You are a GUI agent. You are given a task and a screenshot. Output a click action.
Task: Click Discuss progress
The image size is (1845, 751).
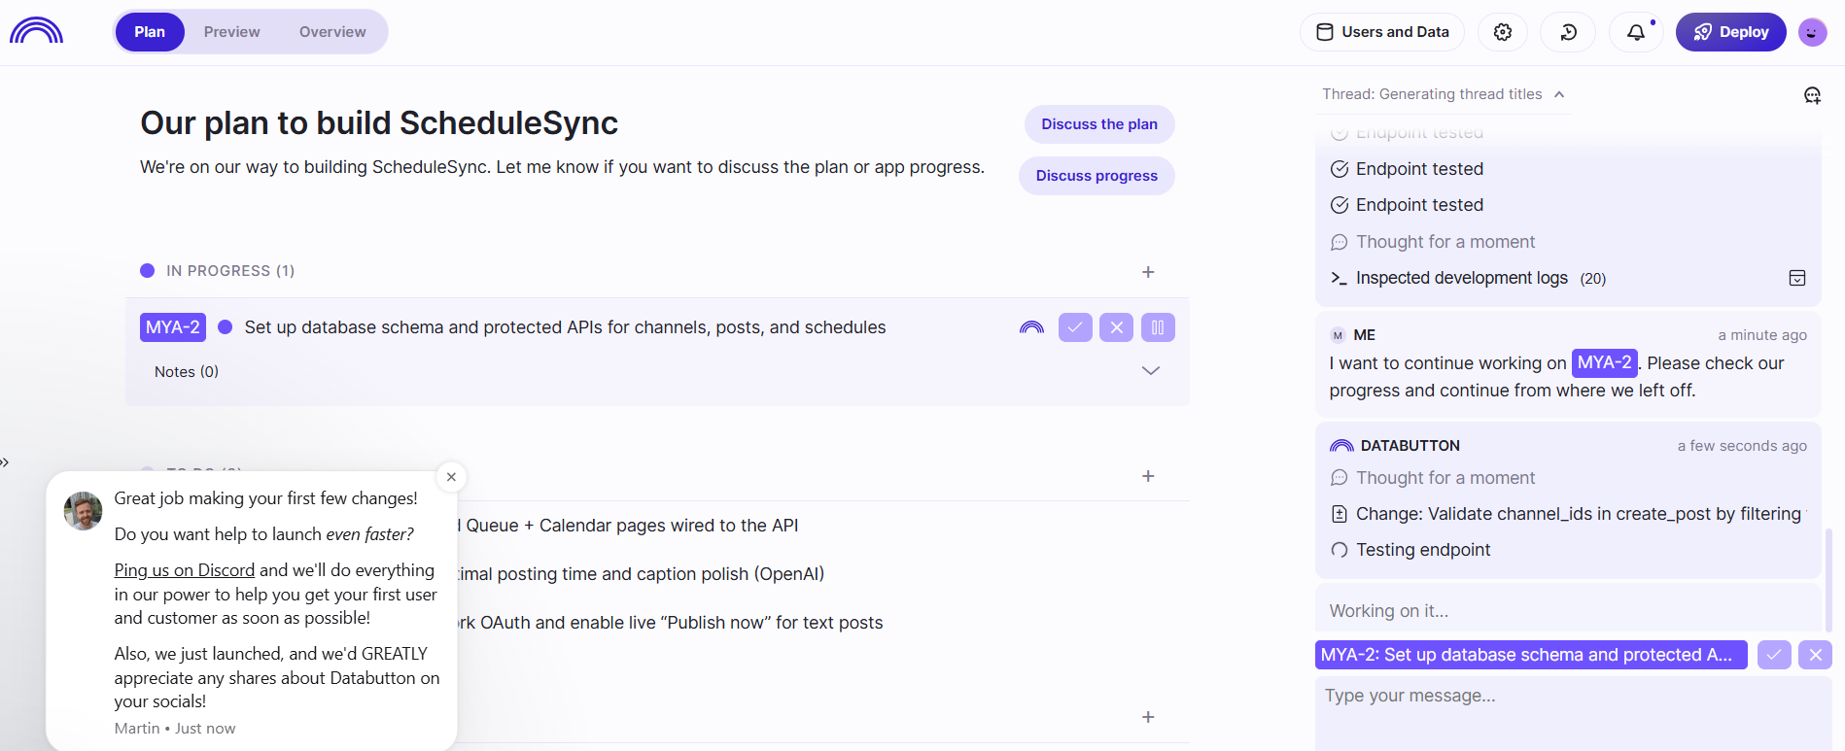tap(1097, 176)
